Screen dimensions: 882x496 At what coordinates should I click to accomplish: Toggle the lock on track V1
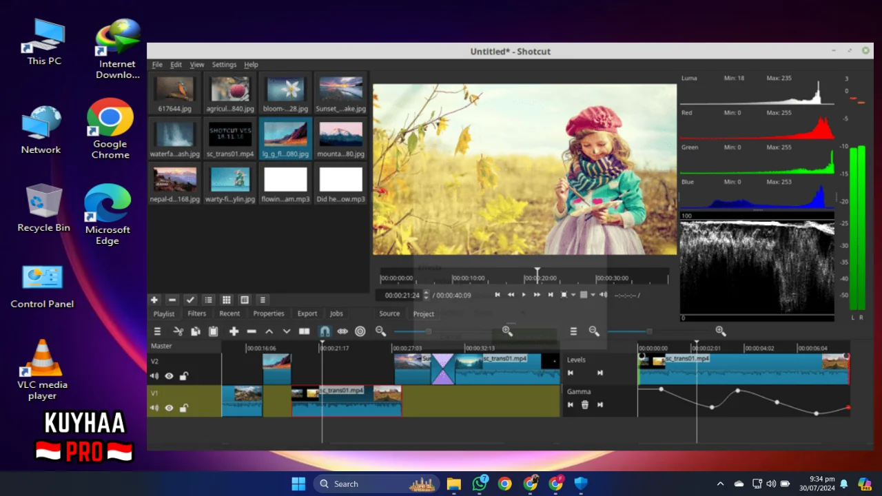[184, 408]
